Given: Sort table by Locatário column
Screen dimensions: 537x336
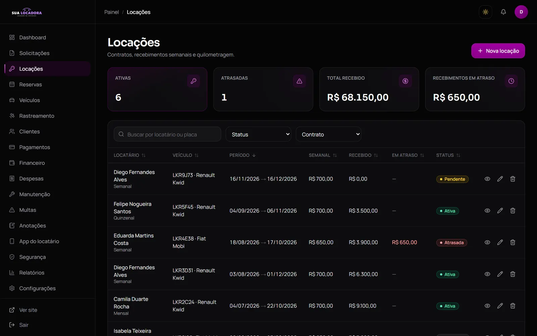Looking at the screenshot, I should (130, 155).
